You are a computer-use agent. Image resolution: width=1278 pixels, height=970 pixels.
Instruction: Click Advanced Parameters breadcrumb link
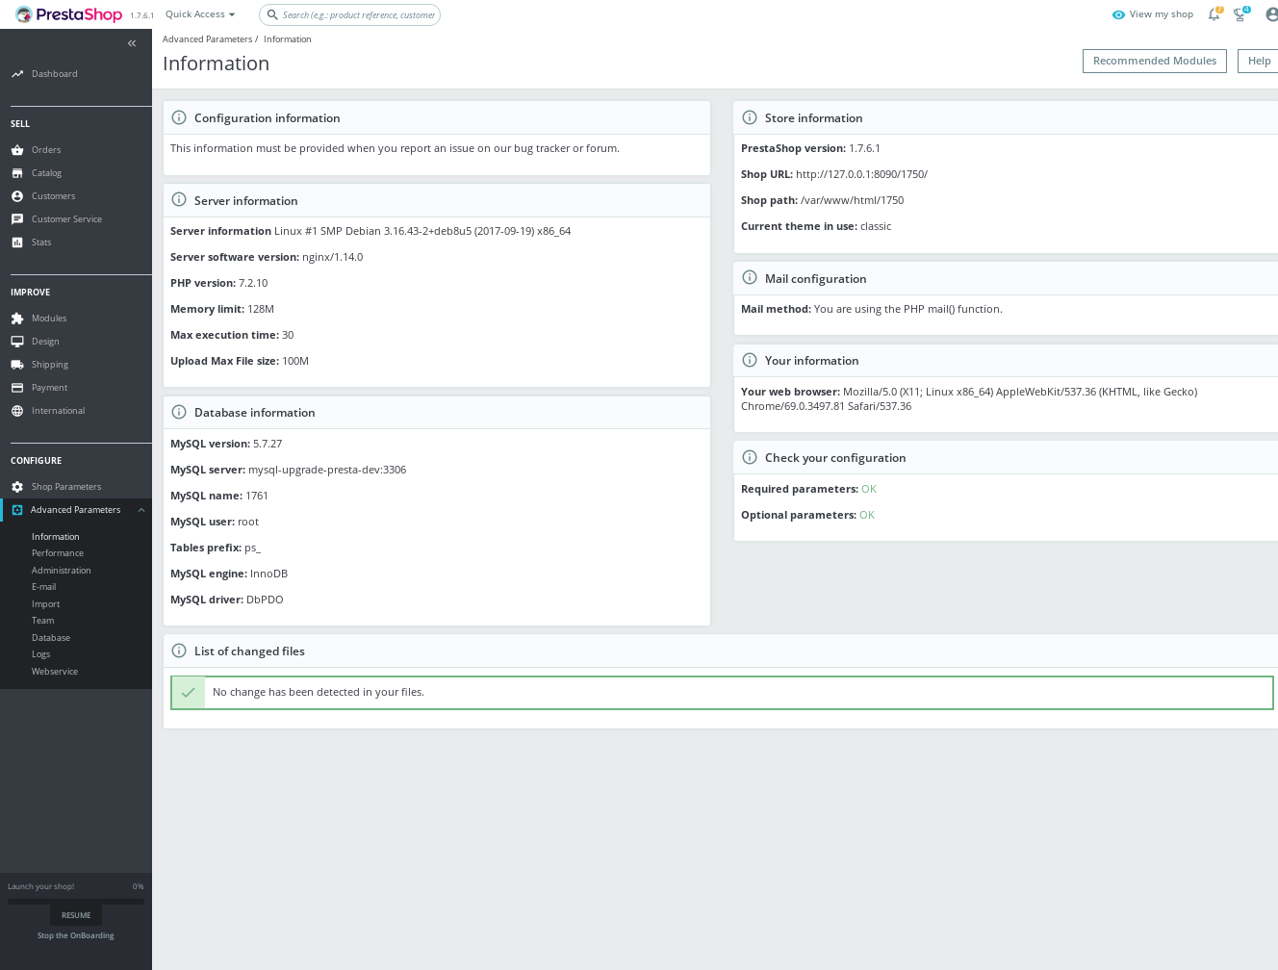(207, 39)
